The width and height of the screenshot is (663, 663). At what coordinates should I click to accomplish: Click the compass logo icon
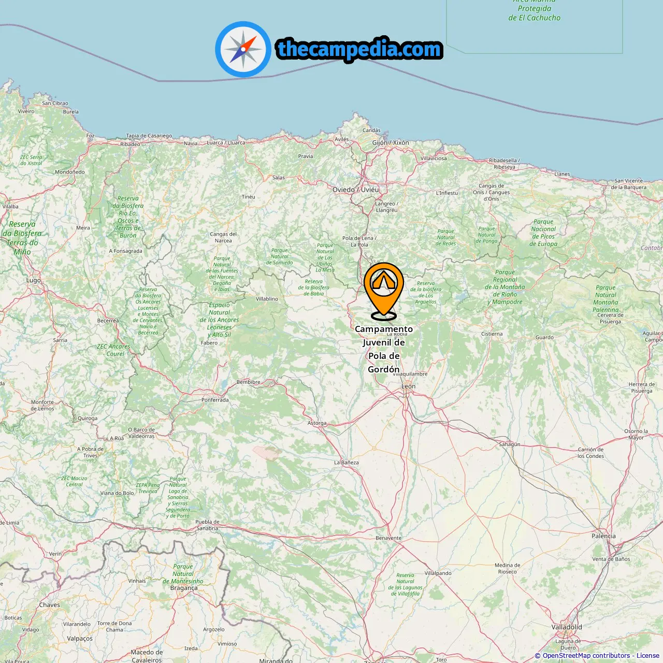(243, 49)
